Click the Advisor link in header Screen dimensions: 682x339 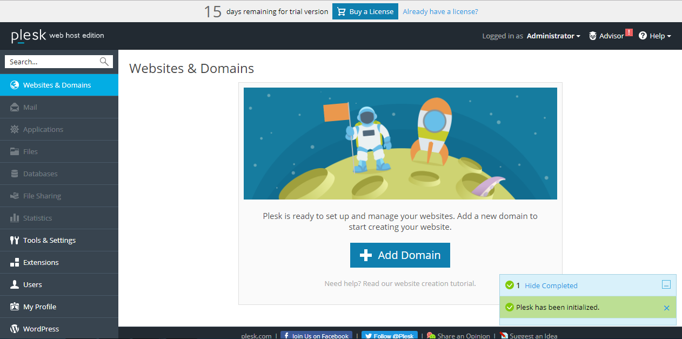pos(611,36)
